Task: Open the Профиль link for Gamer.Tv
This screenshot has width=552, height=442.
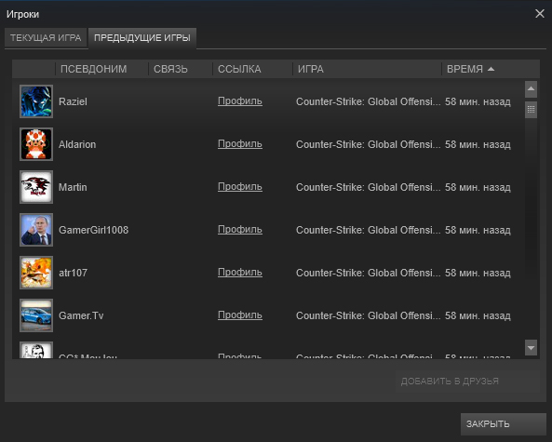Action: (x=240, y=315)
